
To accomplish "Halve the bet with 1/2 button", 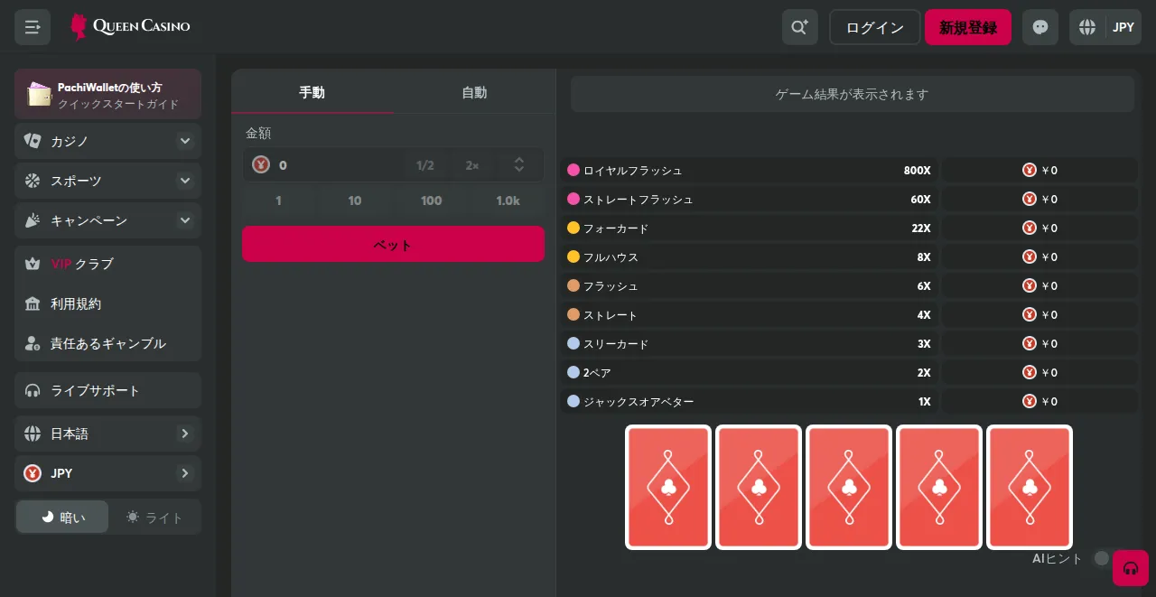I will (424, 165).
